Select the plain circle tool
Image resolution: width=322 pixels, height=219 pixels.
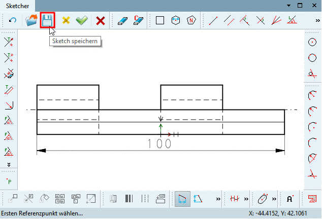pyautogui.click(x=312, y=58)
